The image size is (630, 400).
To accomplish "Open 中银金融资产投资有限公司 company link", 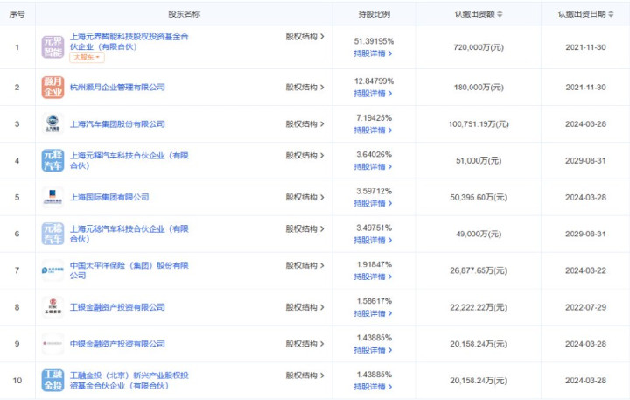I will [x=116, y=344].
